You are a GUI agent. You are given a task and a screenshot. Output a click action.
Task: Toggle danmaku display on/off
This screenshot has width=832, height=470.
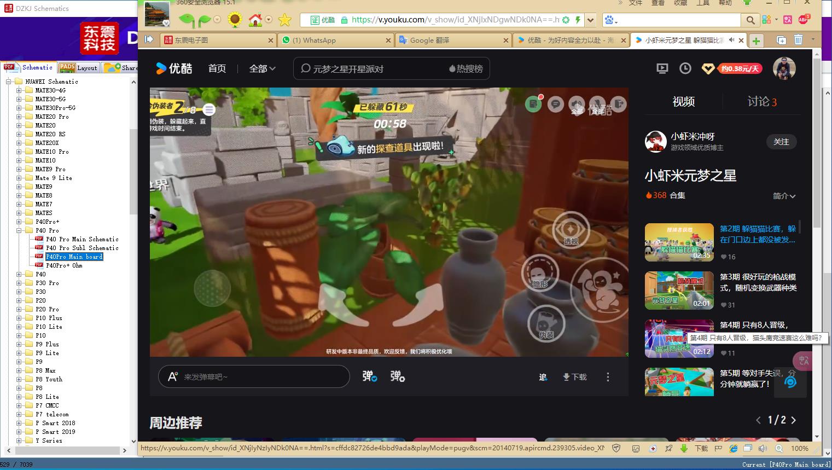(x=370, y=376)
